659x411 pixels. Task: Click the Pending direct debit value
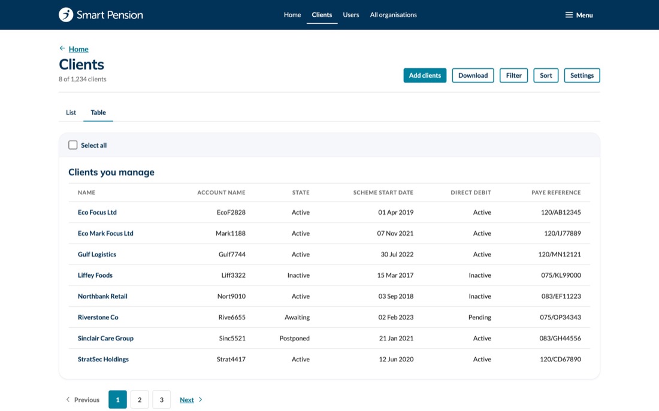(479, 318)
